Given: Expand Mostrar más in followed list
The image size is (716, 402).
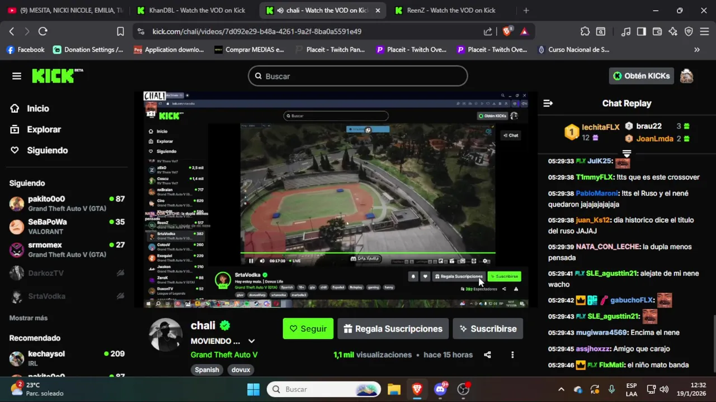Looking at the screenshot, I should pos(29,318).
